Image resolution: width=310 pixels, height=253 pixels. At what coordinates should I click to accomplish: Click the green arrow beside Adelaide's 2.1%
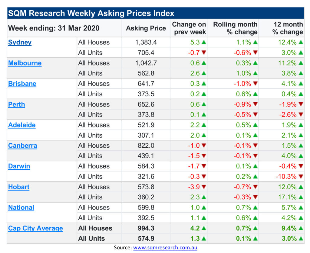coord(301,135)
